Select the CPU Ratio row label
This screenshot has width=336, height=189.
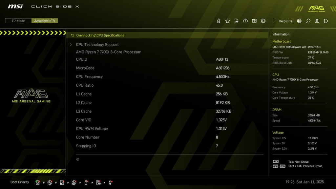(x=85, y=85)
